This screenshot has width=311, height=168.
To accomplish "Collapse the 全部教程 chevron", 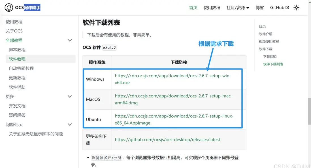I will click(70, 40).
